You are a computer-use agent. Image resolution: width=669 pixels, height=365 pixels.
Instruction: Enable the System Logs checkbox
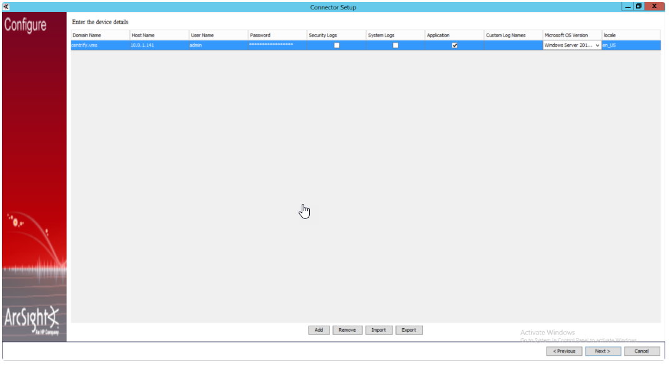[x=395, y=46]
